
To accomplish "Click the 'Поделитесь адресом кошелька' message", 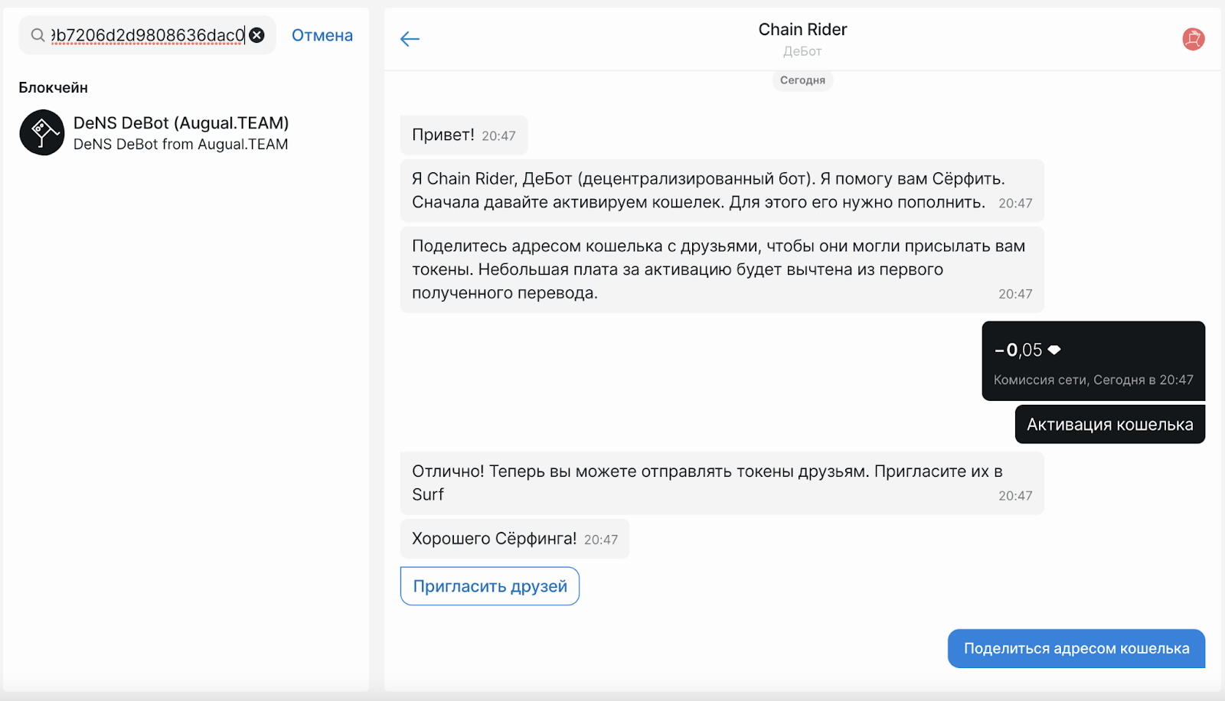I will pos(722,269).
